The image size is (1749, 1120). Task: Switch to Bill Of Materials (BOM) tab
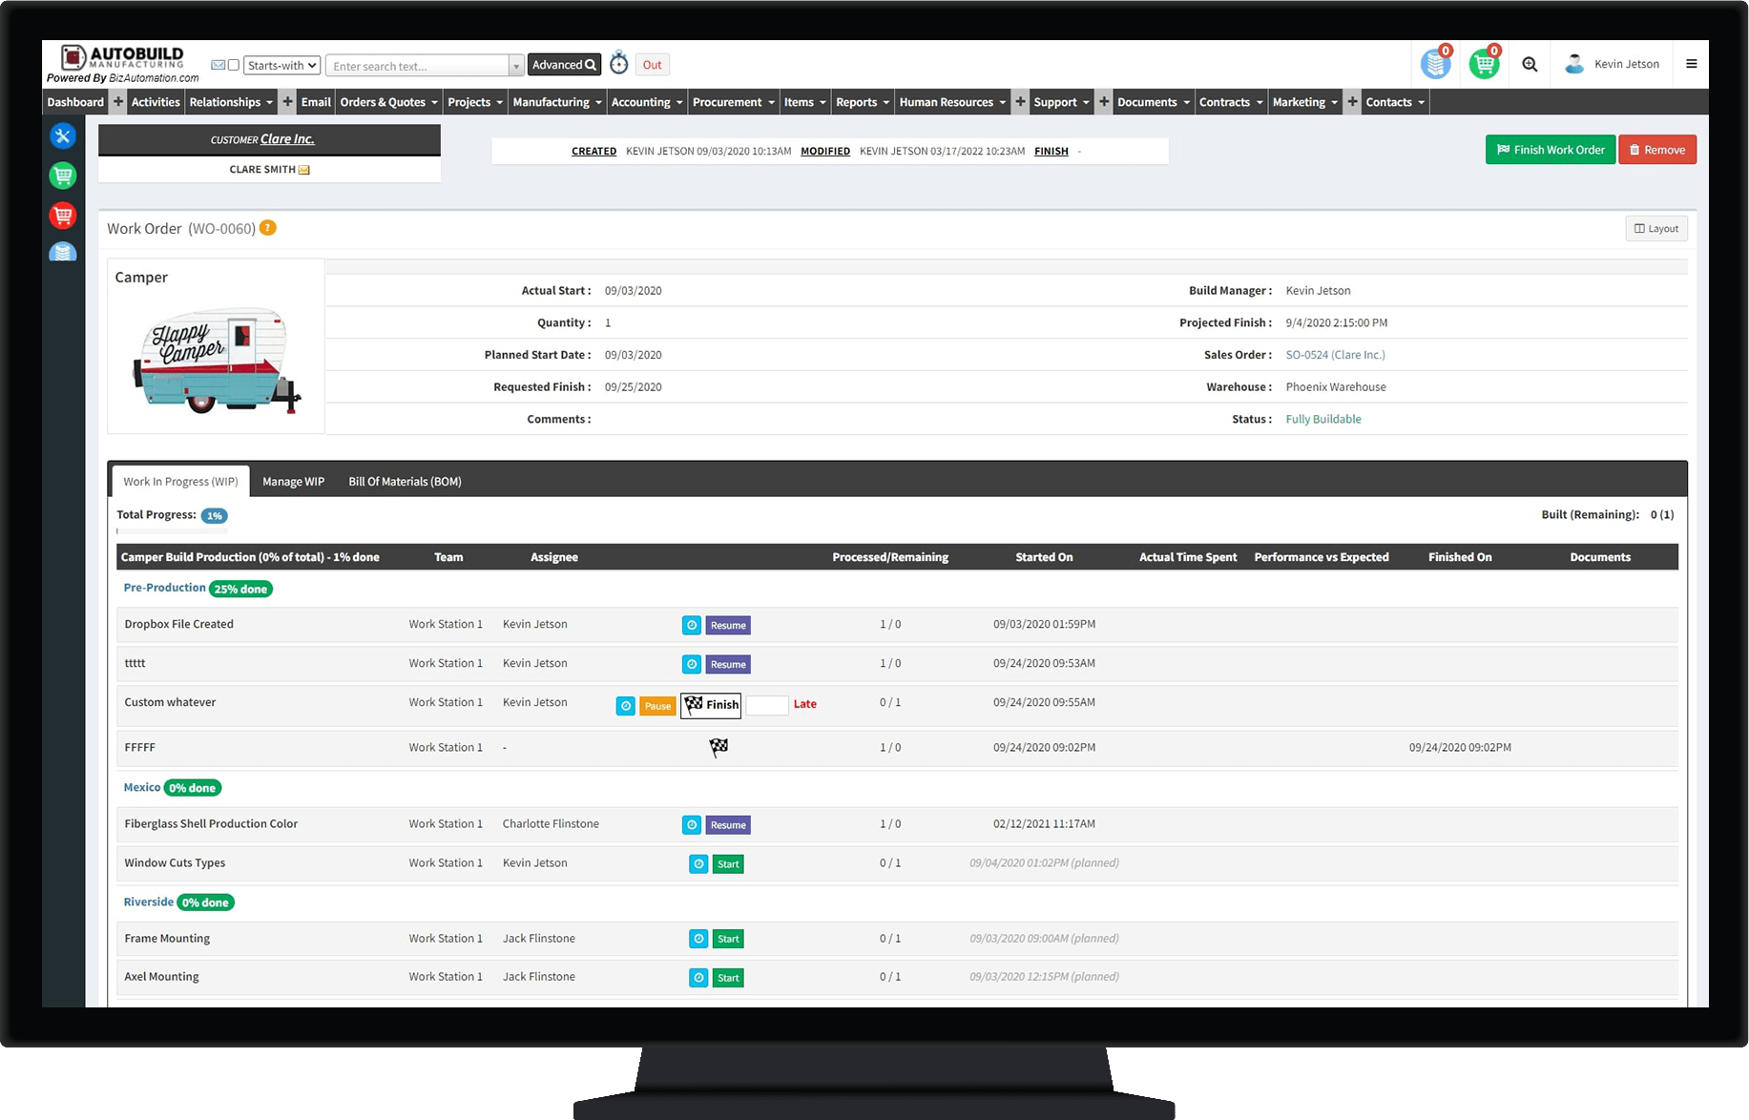[405, 482]
